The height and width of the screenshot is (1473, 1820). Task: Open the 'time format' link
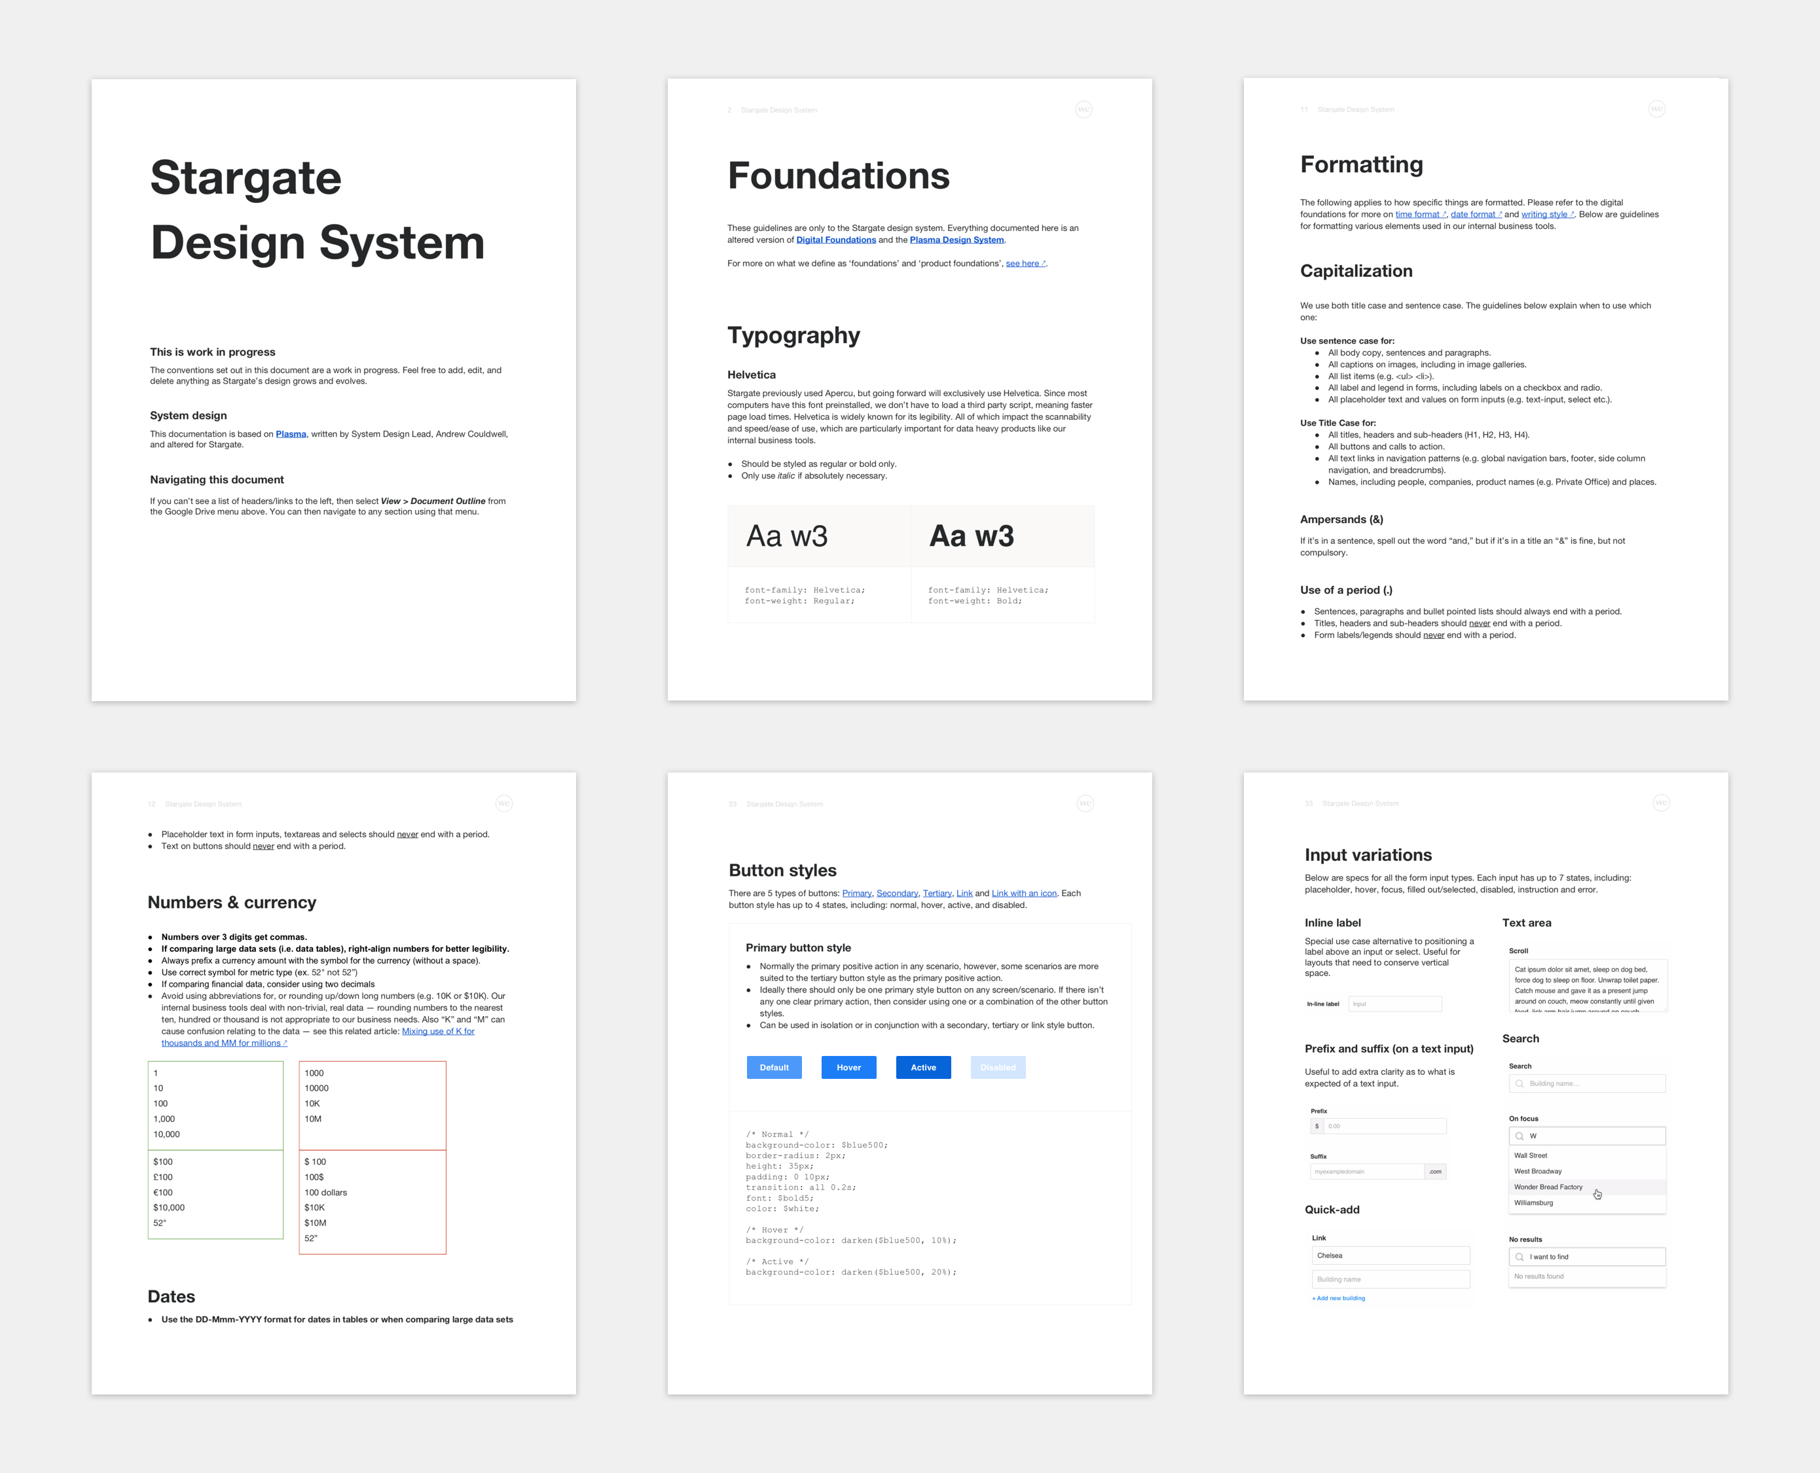[x=1421, y=215]
